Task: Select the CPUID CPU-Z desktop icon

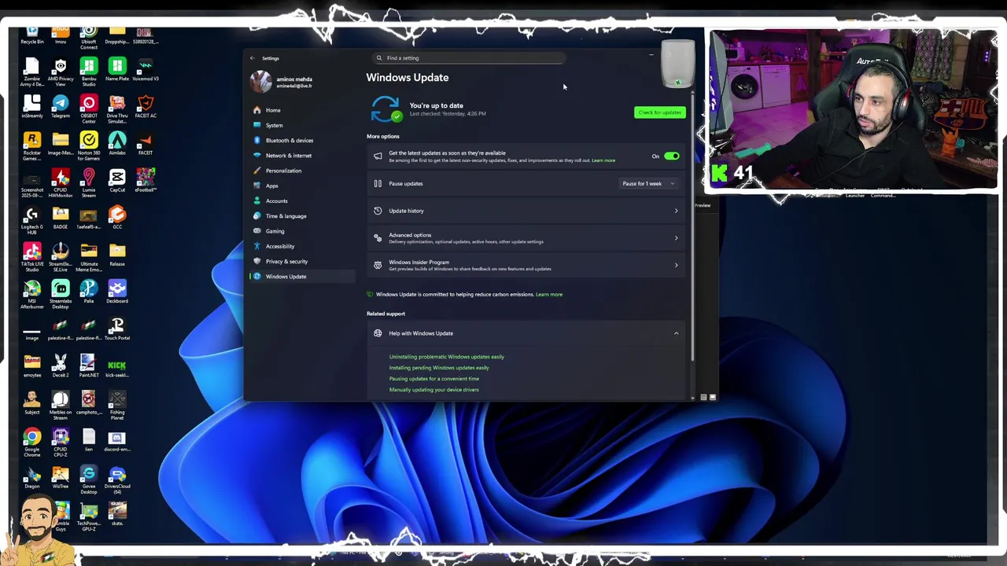Action: [60, 441]
